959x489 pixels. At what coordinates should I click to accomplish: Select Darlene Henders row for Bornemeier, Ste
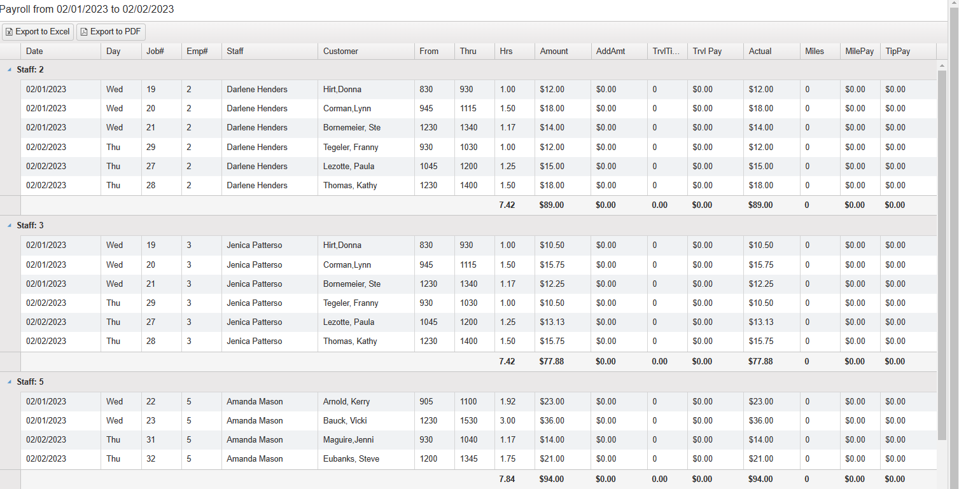[x=479, y=128]
